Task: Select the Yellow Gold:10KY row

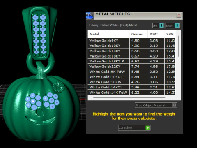Action: (x=131, y=46)
